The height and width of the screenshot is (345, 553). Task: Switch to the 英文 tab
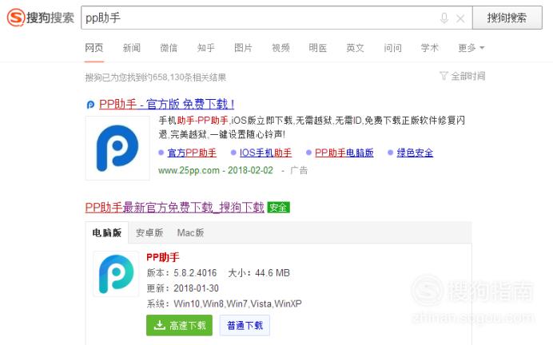tap(355, 48)
